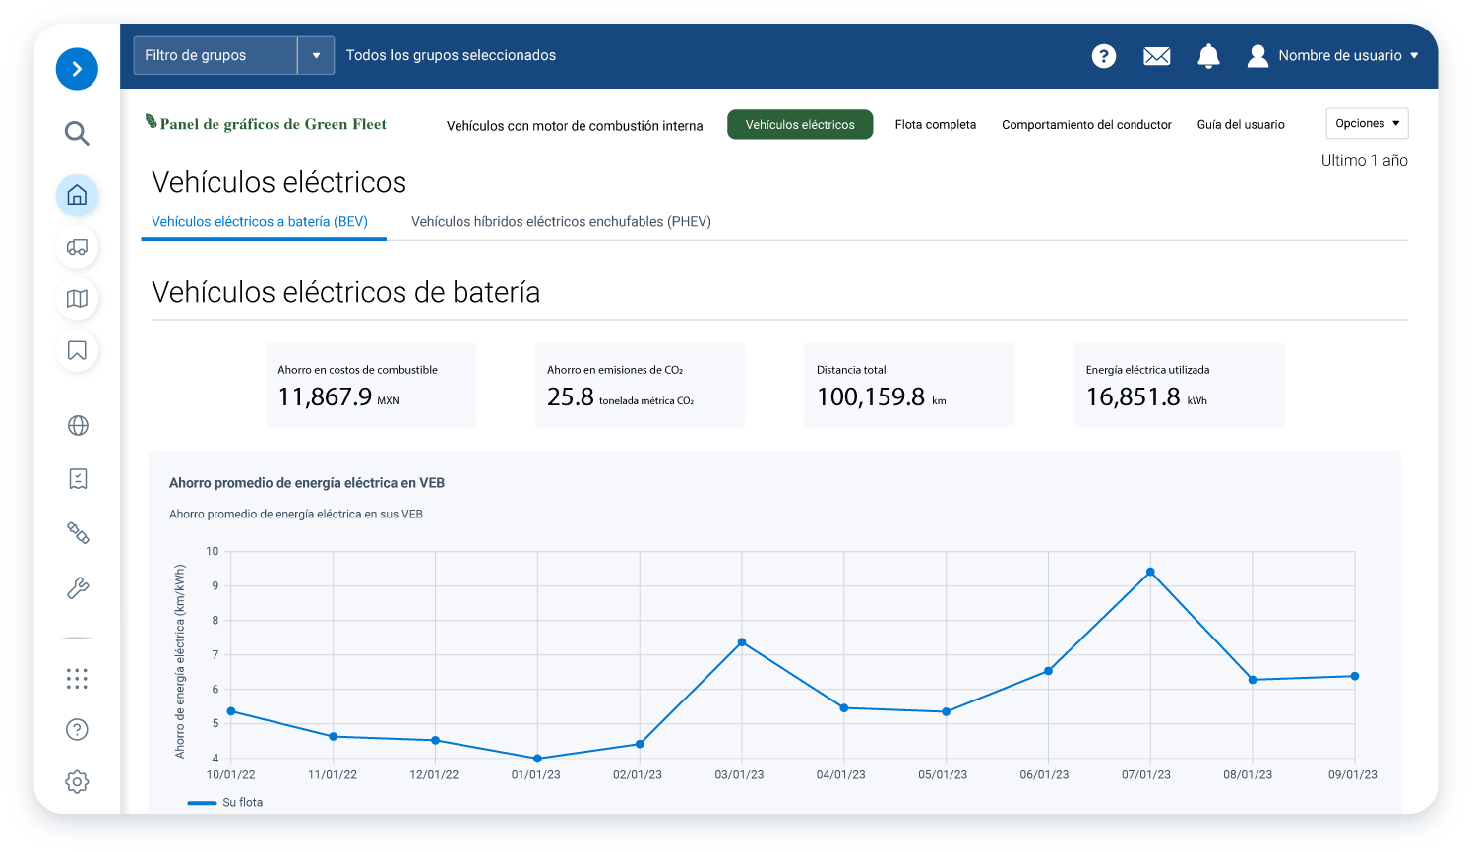Select the Home icon in the sidebar
1472x852 pixels.
(77, 196)
